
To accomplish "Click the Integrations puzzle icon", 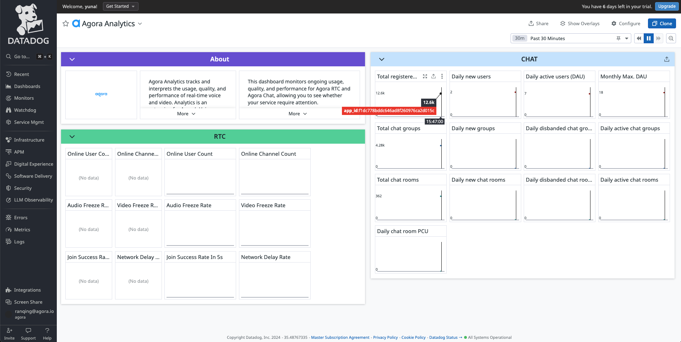I will [9, 290].
